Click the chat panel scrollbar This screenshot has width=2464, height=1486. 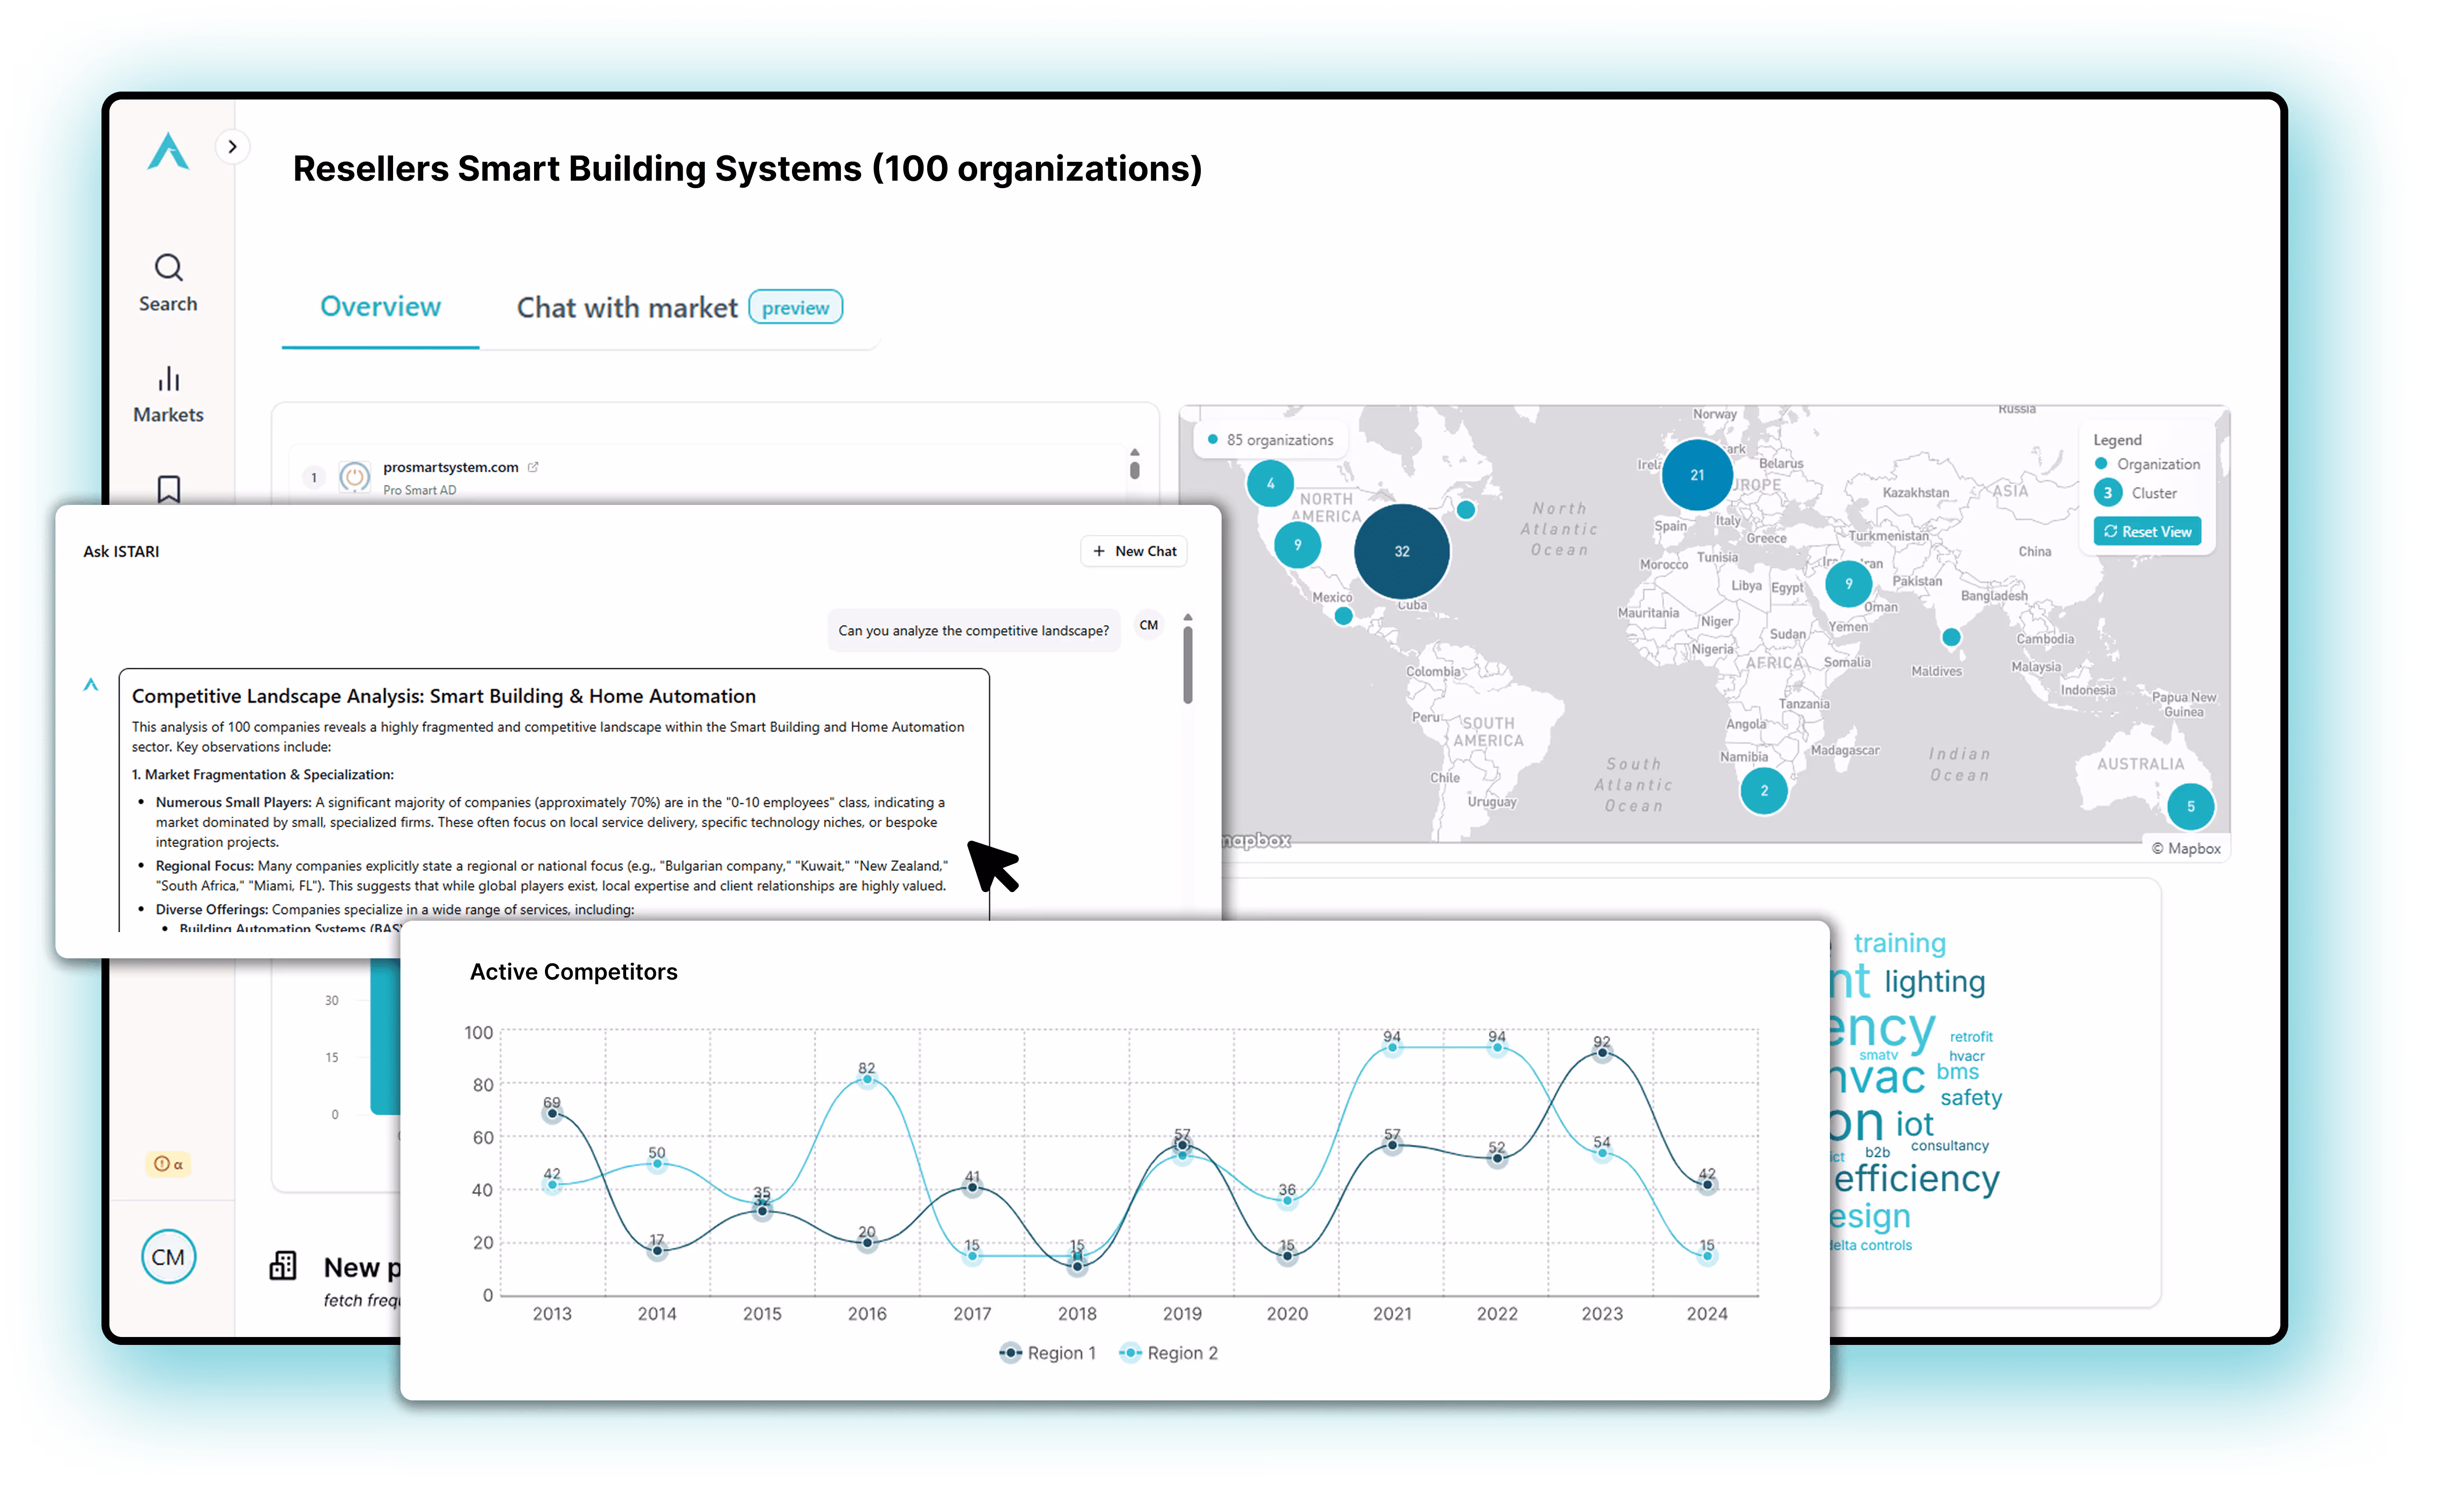coord(1188,665)
